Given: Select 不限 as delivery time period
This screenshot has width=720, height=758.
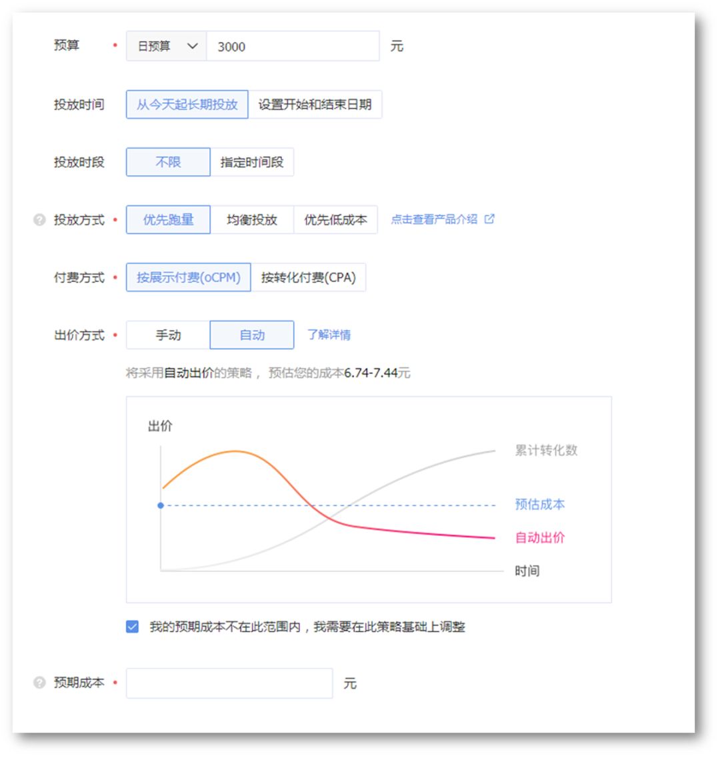Looking at the screenshot, I should point(167,162).
